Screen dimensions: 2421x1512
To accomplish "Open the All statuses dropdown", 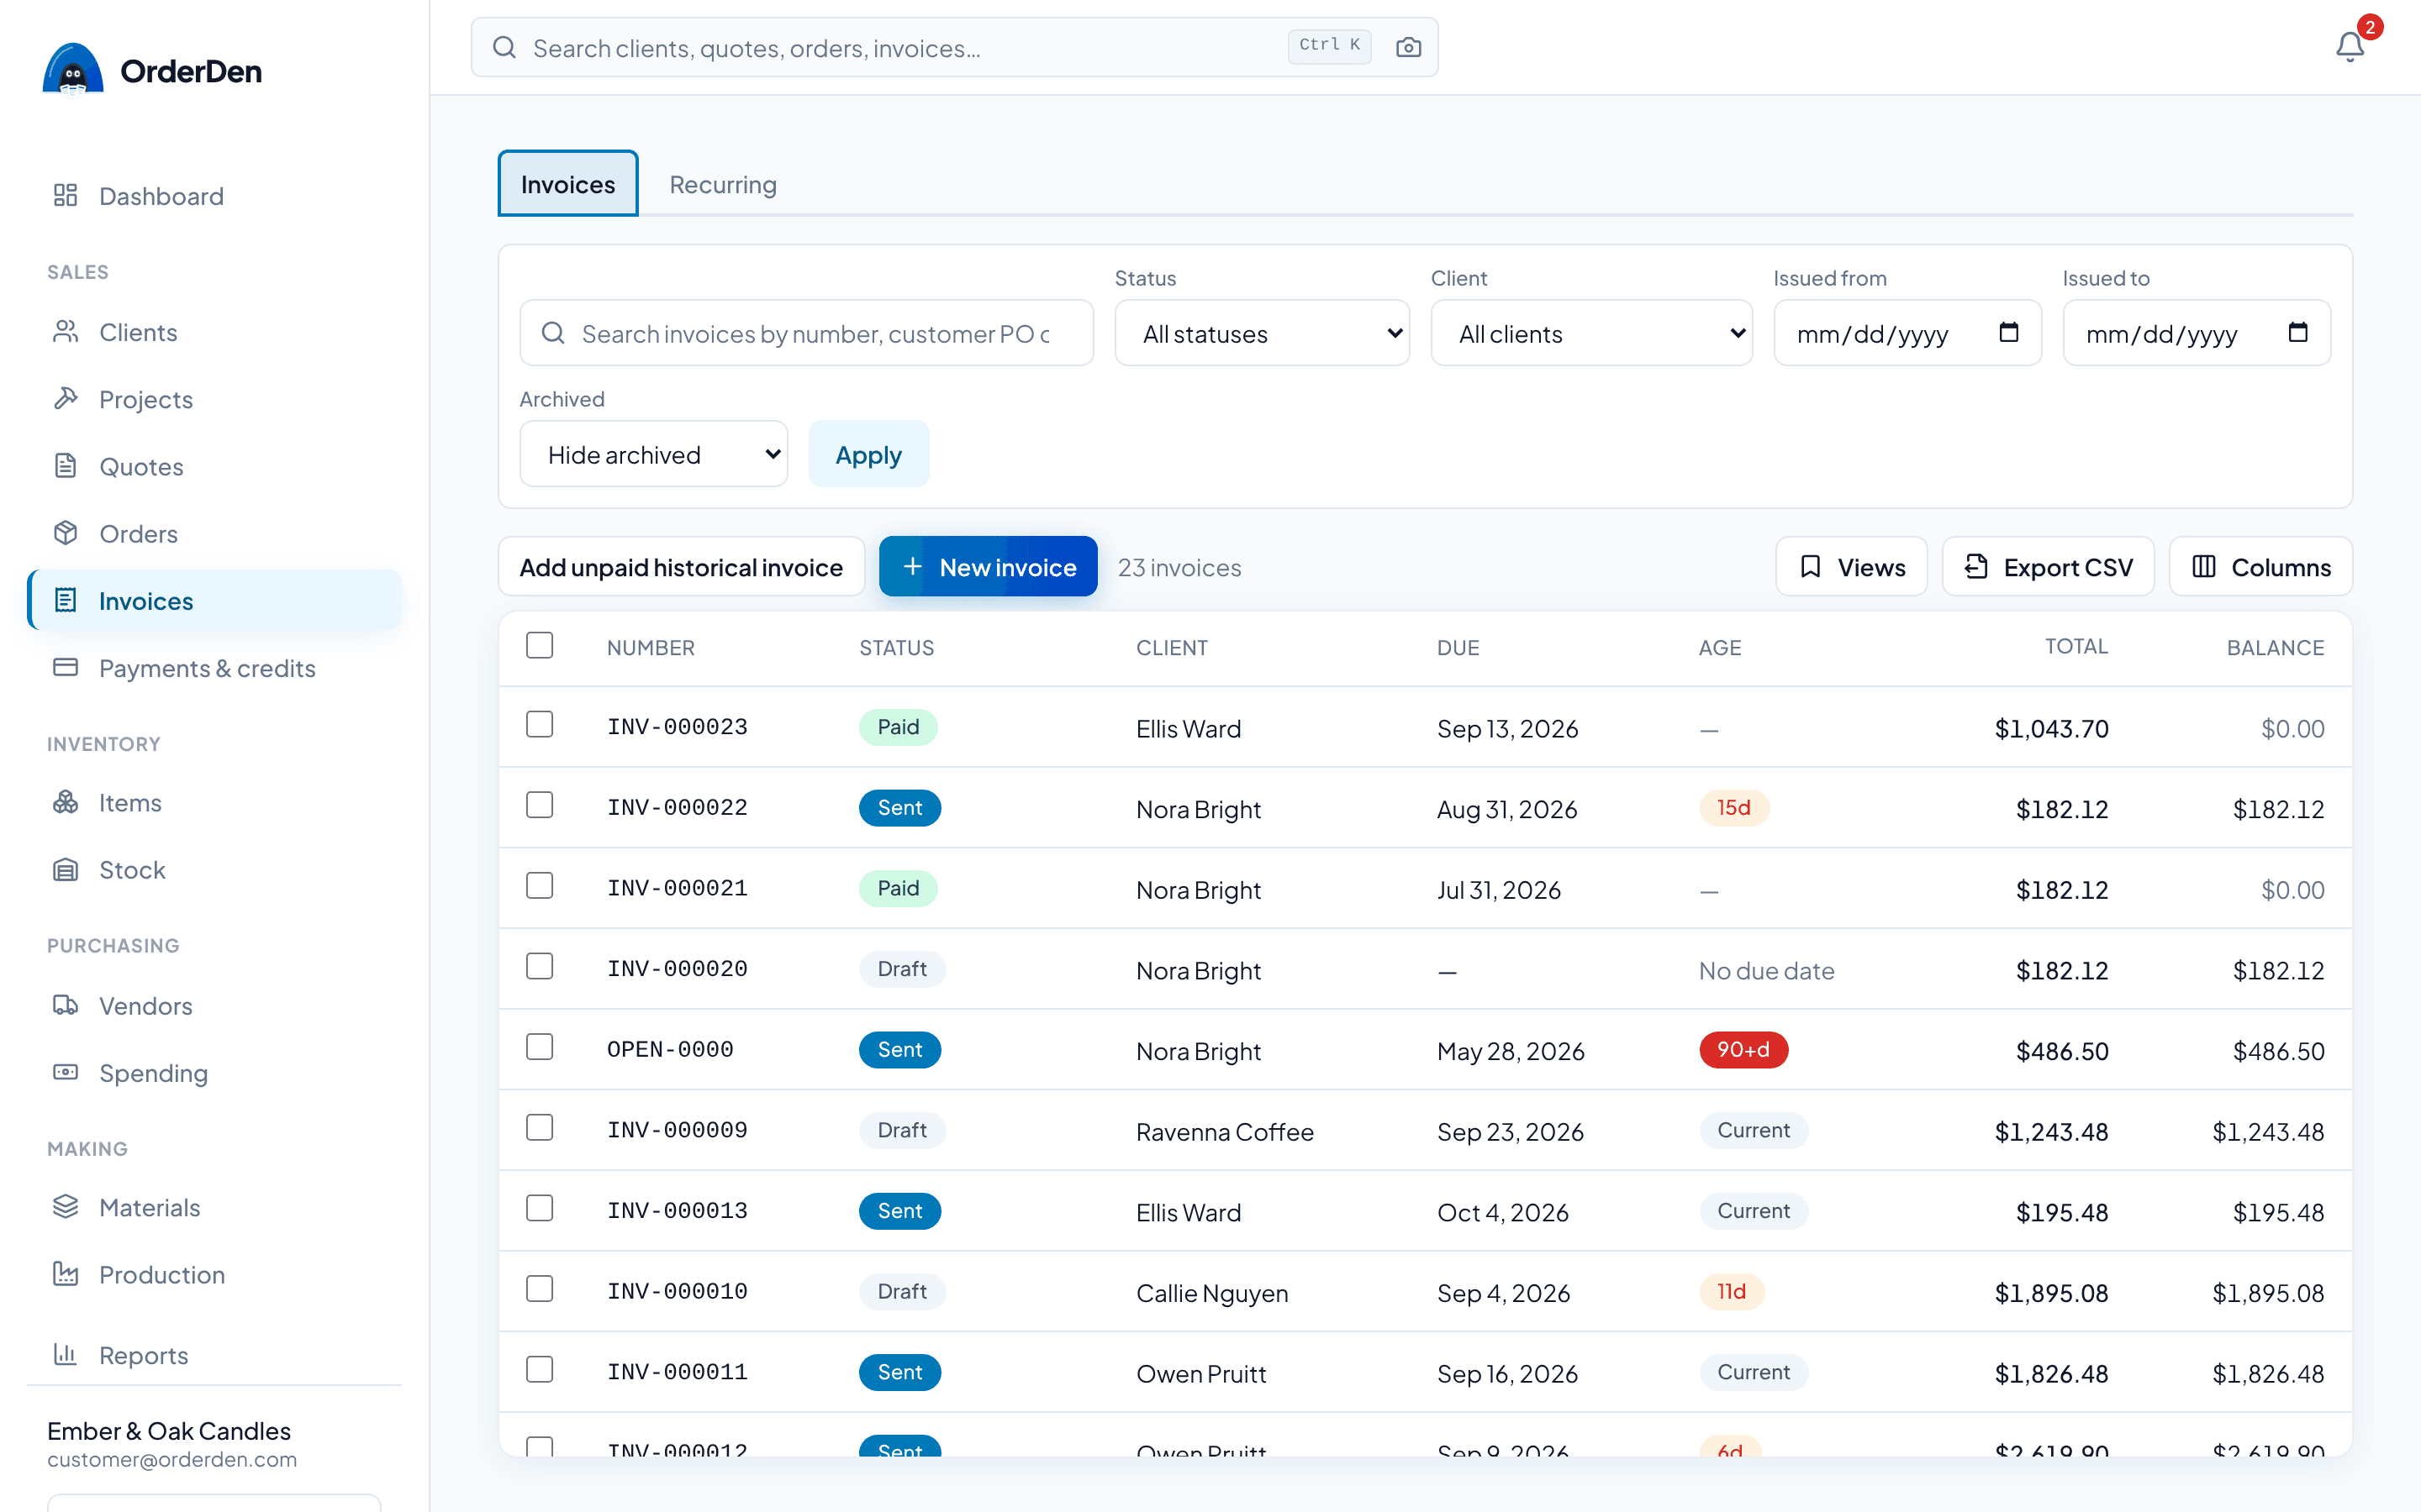I will coord(1262,333).
